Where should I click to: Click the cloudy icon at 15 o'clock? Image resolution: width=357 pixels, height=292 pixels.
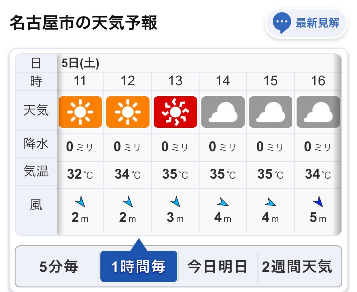(x=270, y=112)
